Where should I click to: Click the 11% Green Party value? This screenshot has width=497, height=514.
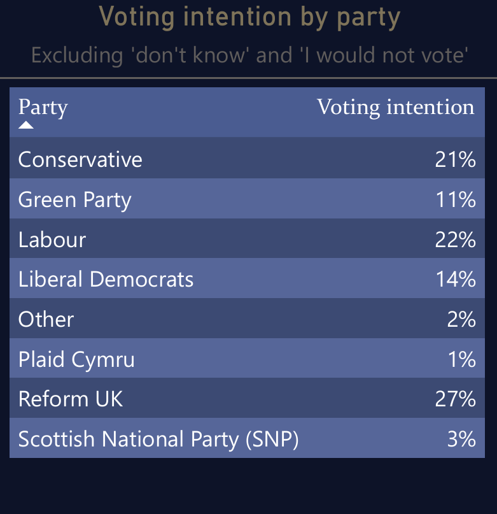456,199
